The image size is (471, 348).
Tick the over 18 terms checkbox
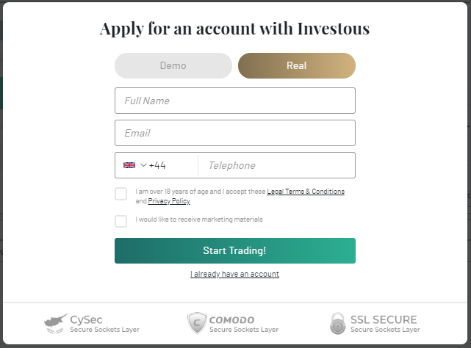point(121,194)
